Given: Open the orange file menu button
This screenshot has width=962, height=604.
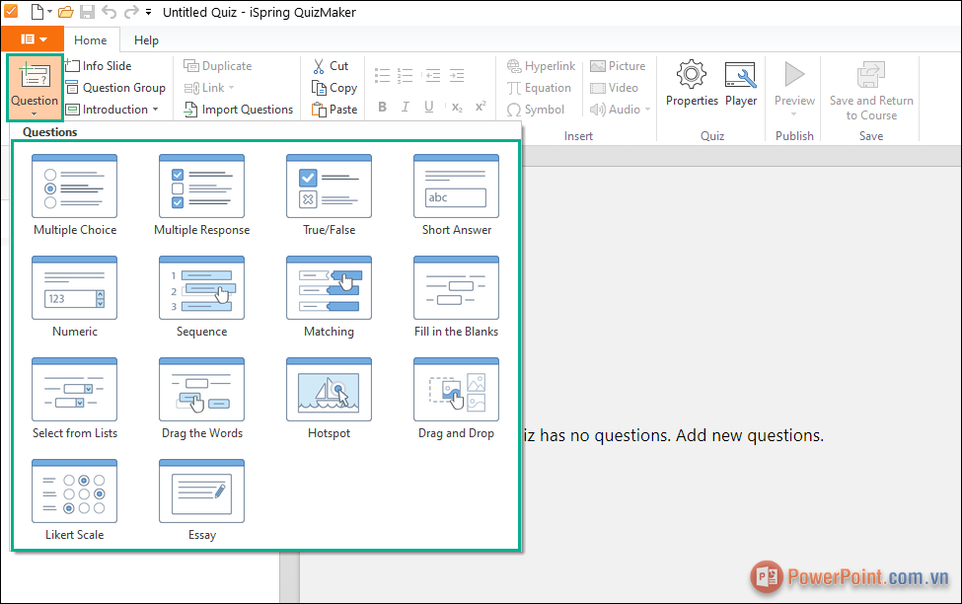Looking at the screenshot, I should [33, 39].
